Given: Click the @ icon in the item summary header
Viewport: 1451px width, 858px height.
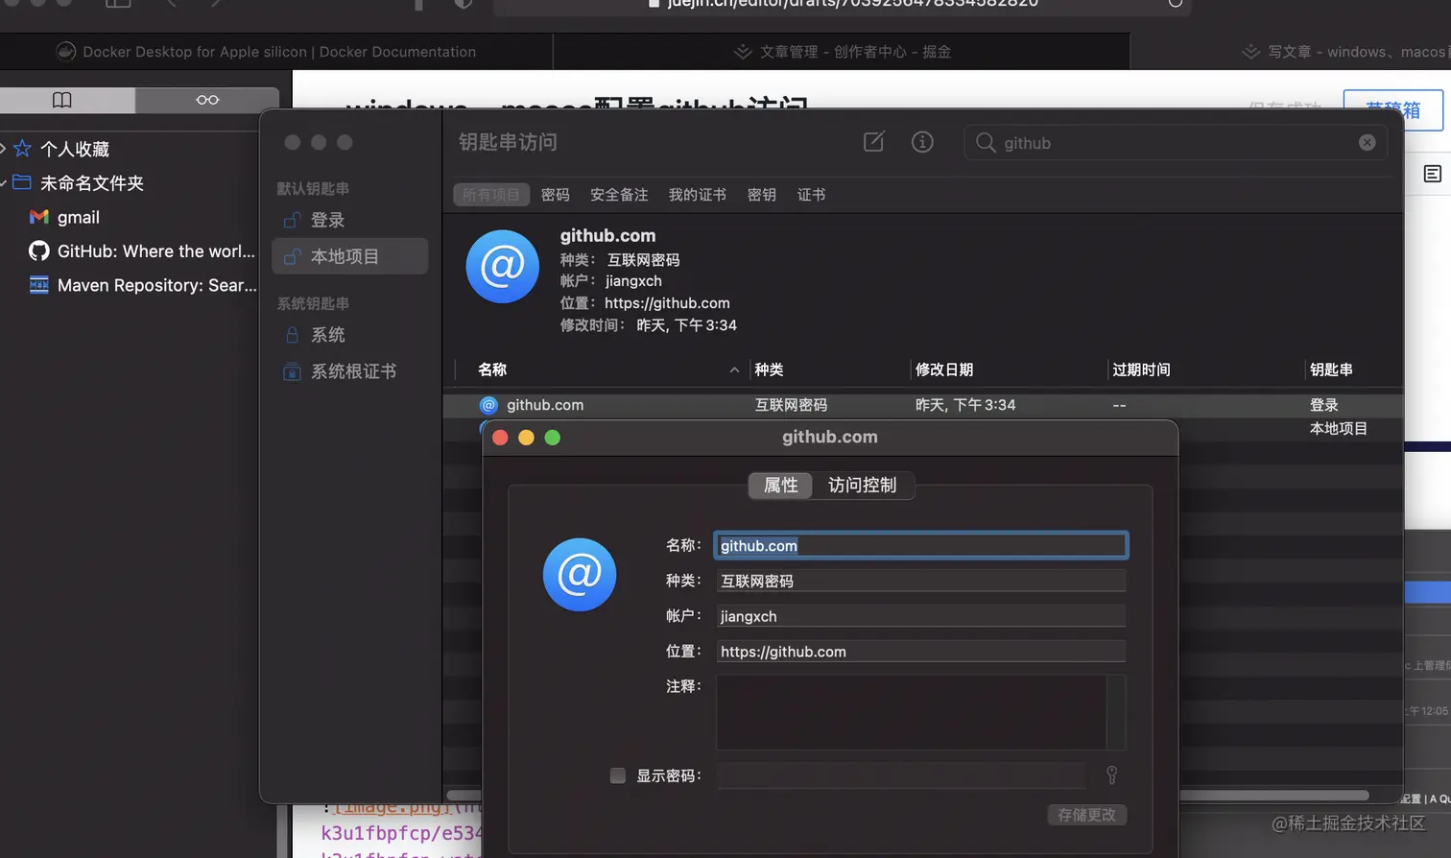Looking at the screenshot, I should [502, 267].
